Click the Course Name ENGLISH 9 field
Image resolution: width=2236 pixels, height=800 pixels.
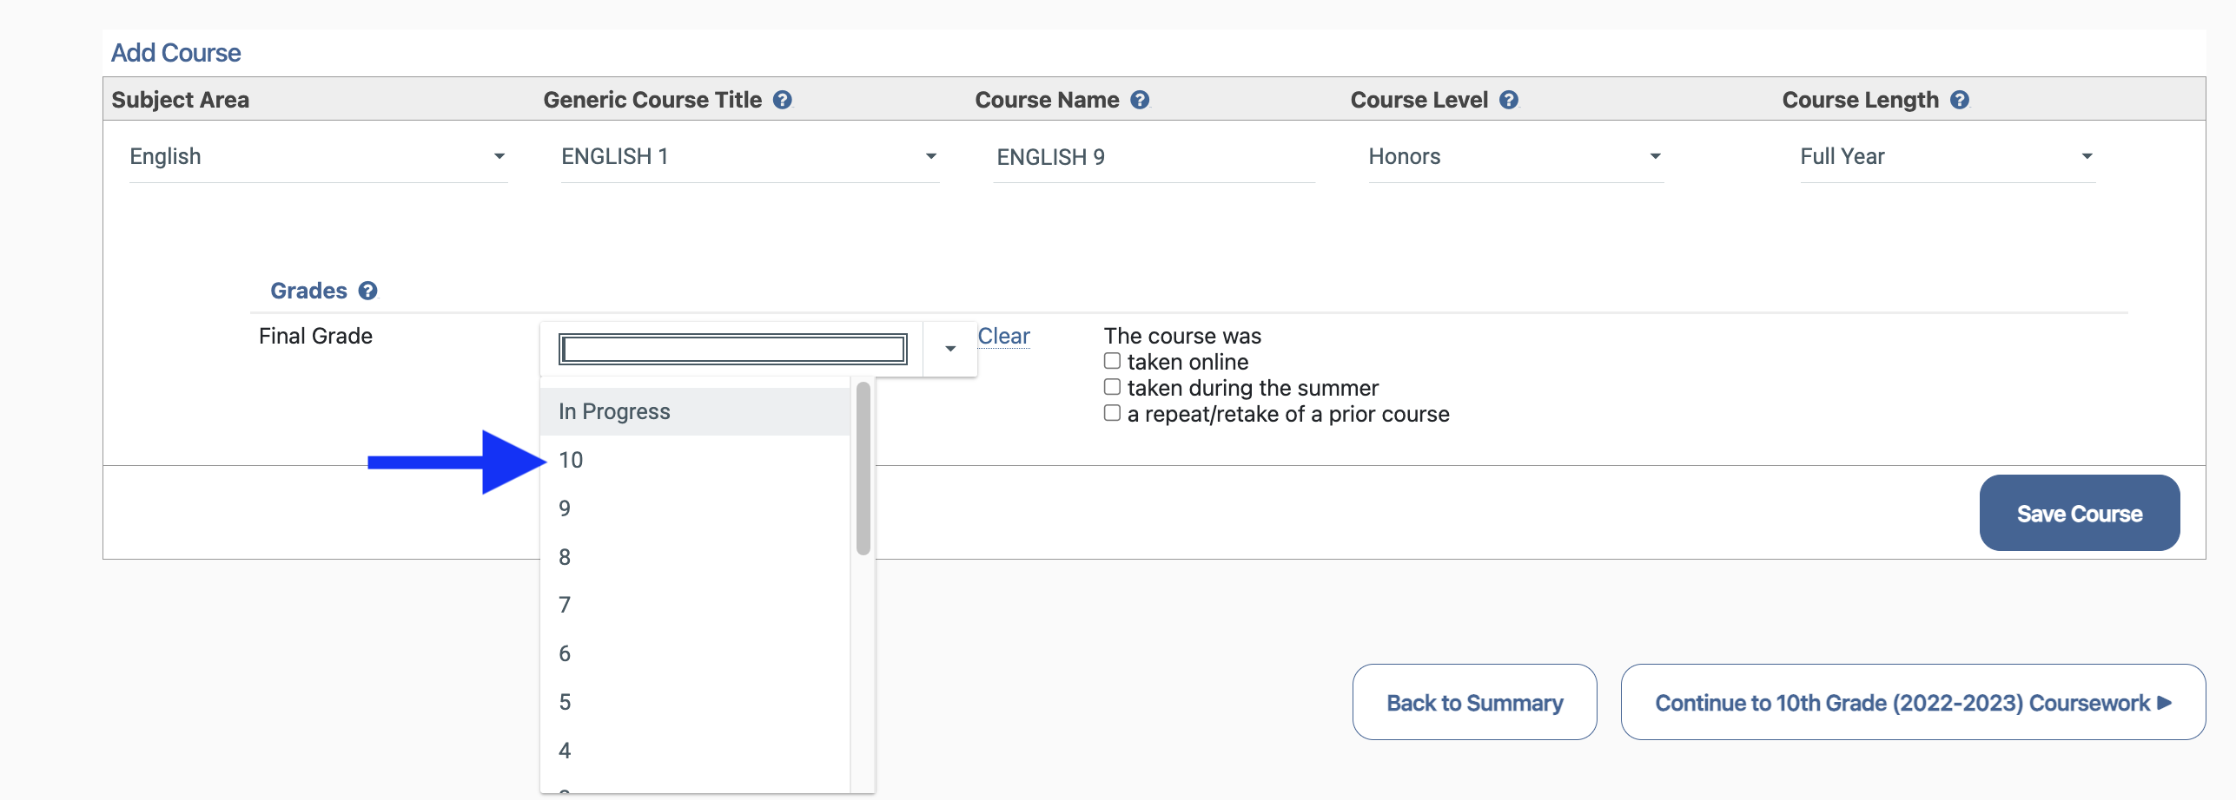pos(1153,157)
